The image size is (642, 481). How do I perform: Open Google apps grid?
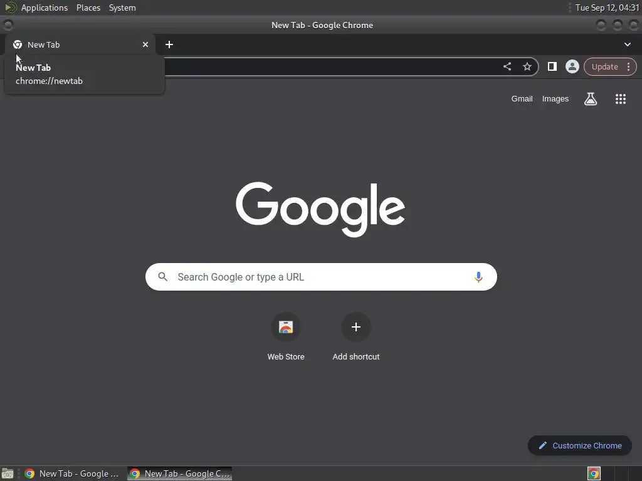pos(620,98)
